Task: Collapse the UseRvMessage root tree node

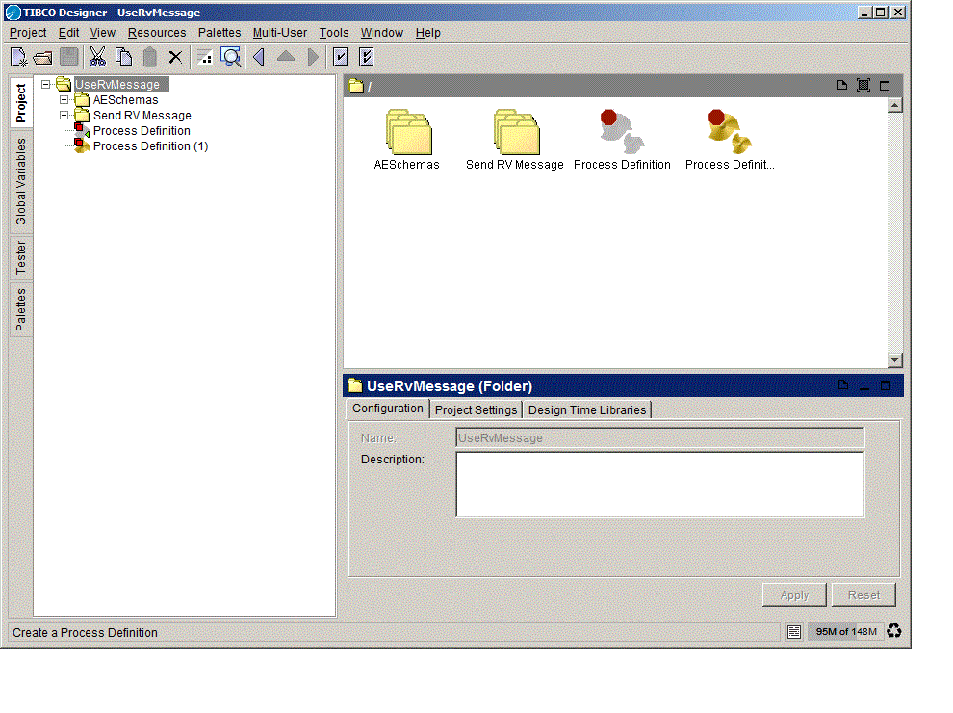Action: tap(45, 85)
